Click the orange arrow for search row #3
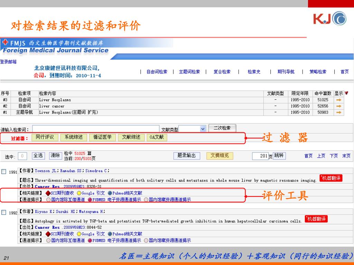Screen dimensions: 354x265 (339, 100)
